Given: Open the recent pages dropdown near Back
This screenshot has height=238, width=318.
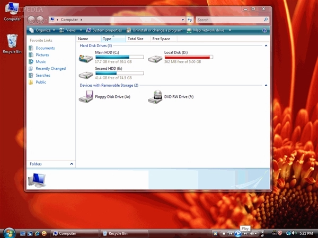Looking at the screenshot, I should click(46, 20).
